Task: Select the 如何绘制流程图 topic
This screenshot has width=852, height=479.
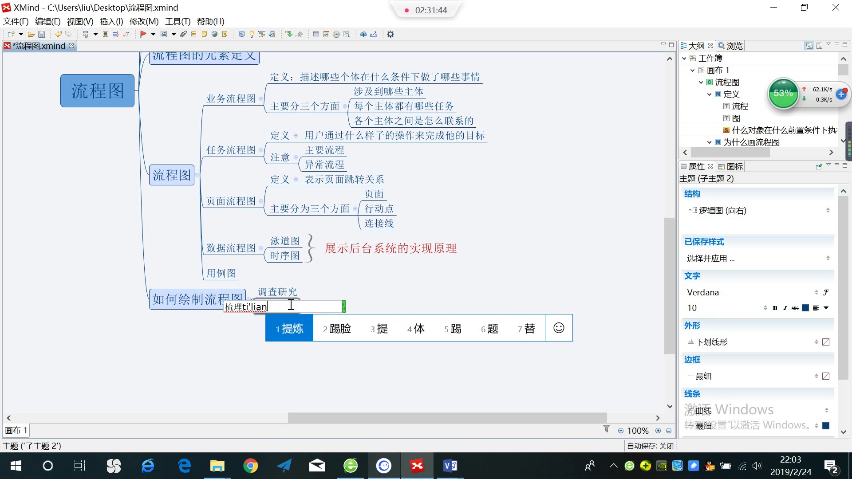Action: pos(197,299)
